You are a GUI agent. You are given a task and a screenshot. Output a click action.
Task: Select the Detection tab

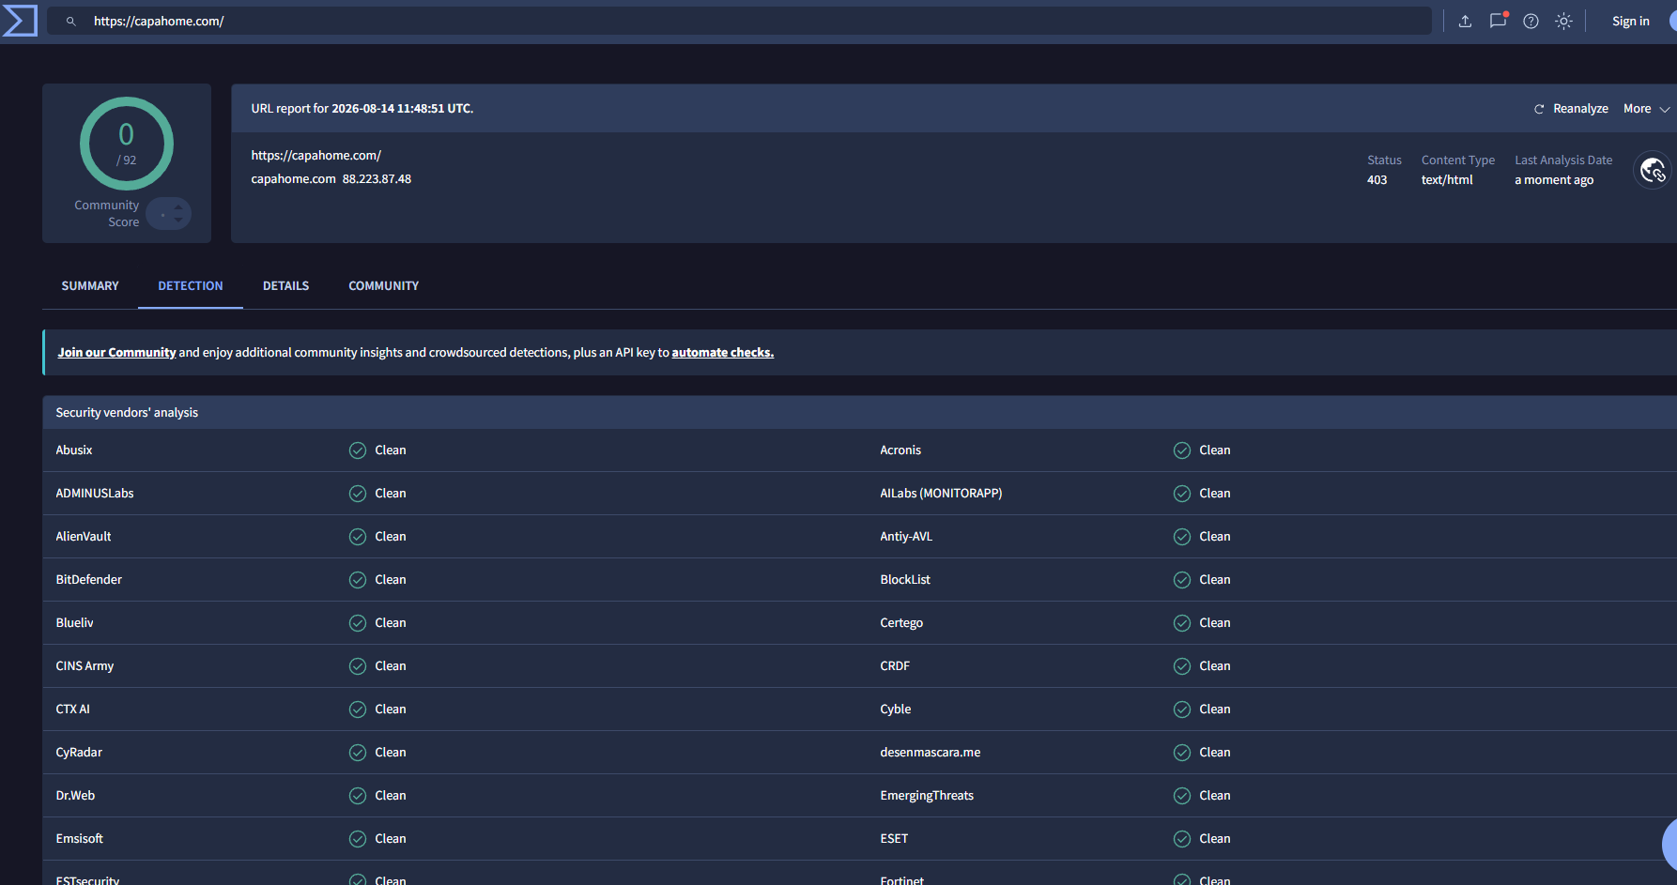[x=191, y=285]
